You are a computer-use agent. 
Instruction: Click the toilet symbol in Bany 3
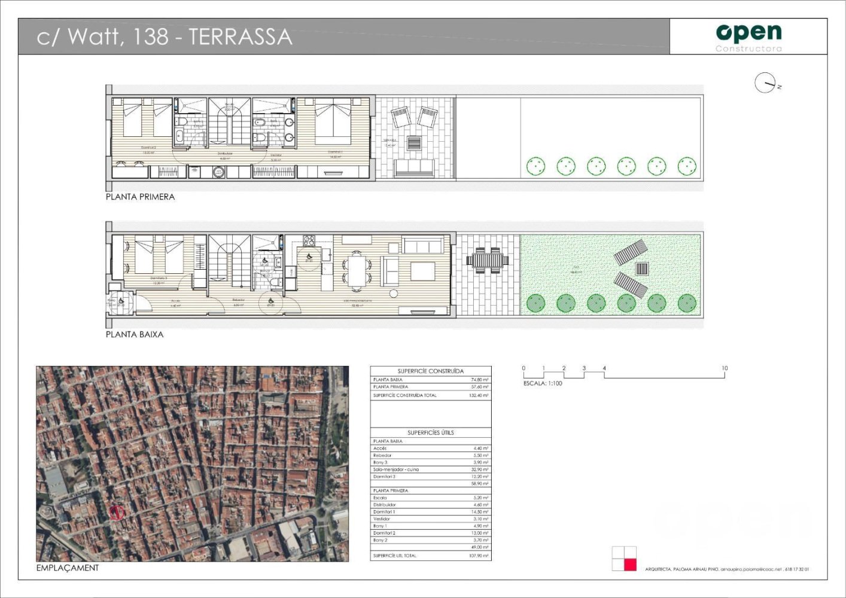click(x=276, y=281)
